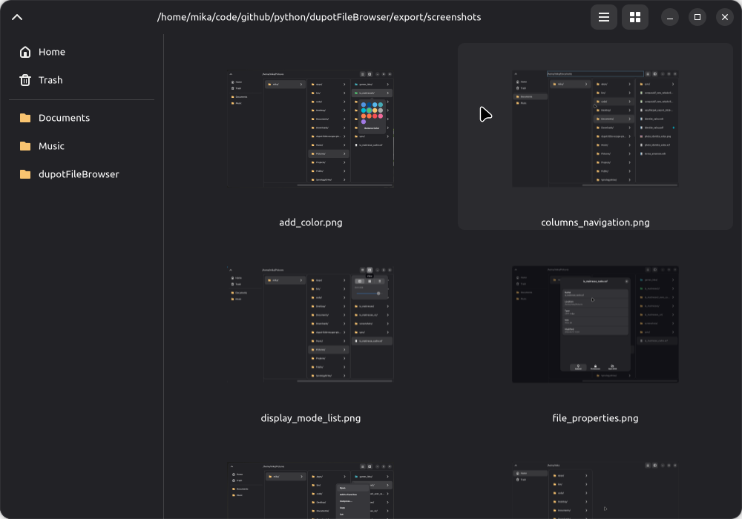742x519 pixels.
Task: Select the columns_navigation.png thumbnail
Action: click(x=595, y=129)
